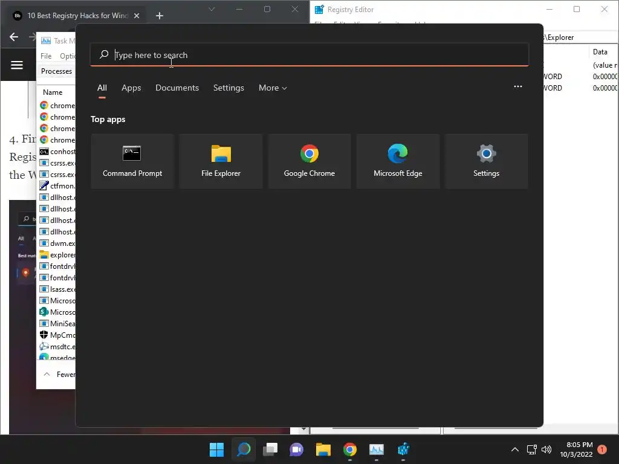Screen dimensions: 619x464
Task: Open Options menu in Task Manager
Action: pyautogui.click(x=68, y=56)
